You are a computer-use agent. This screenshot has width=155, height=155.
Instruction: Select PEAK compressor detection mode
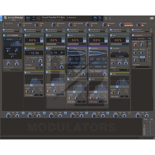tap(142, 59)
